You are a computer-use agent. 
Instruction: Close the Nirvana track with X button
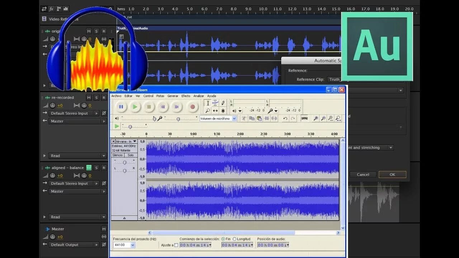click(x=113, y=142)
